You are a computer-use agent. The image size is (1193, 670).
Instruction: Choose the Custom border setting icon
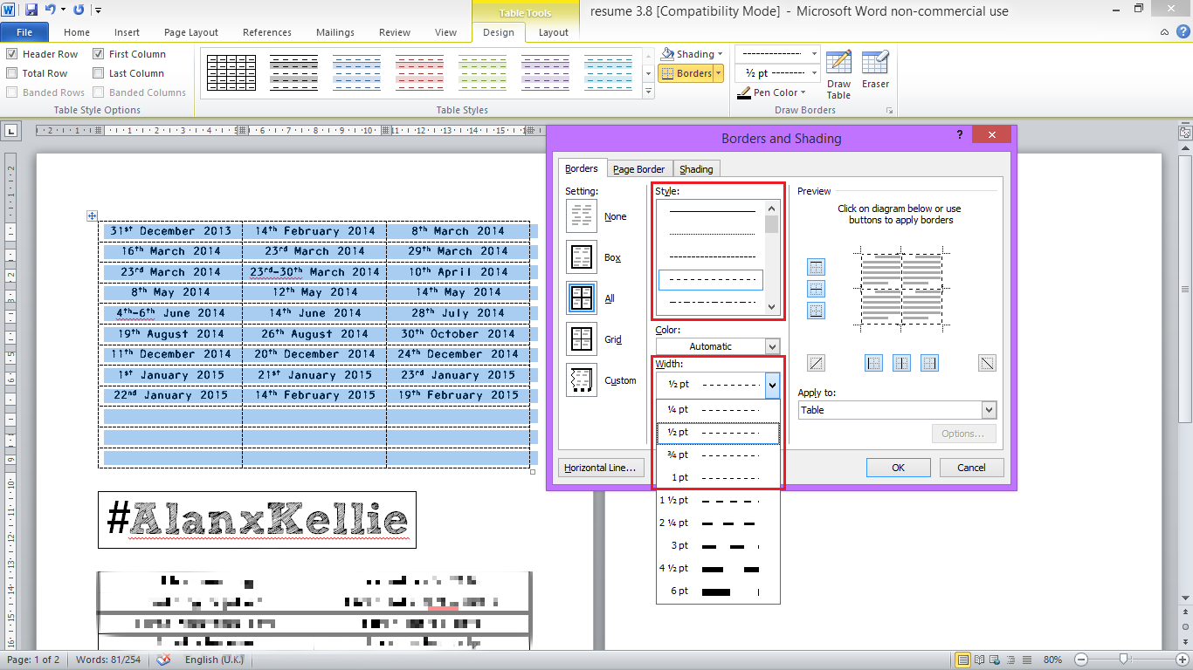582,380
